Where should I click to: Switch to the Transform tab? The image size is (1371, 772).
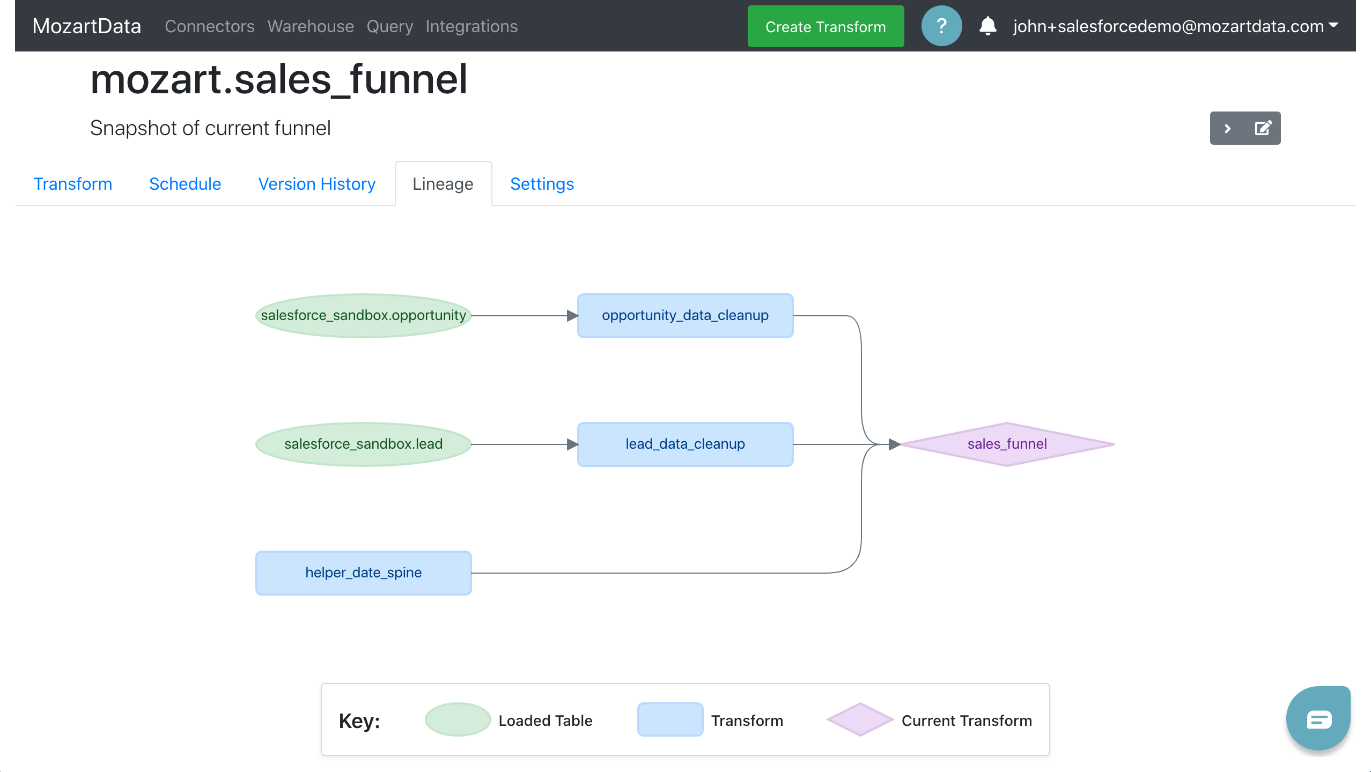(x=73, y=184)
